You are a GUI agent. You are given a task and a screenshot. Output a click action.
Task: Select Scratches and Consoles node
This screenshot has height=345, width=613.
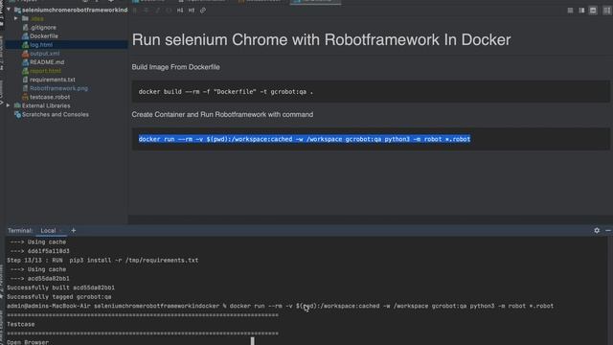pos(56,115)
